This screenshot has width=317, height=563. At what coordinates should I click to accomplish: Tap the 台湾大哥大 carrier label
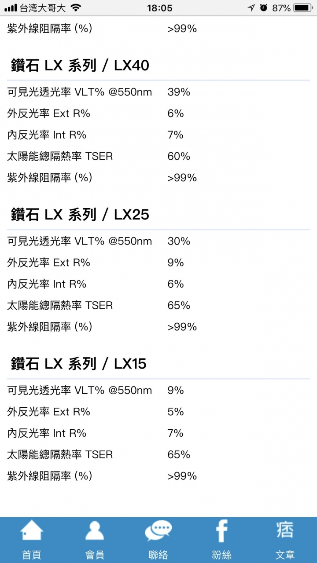point(43,8)
